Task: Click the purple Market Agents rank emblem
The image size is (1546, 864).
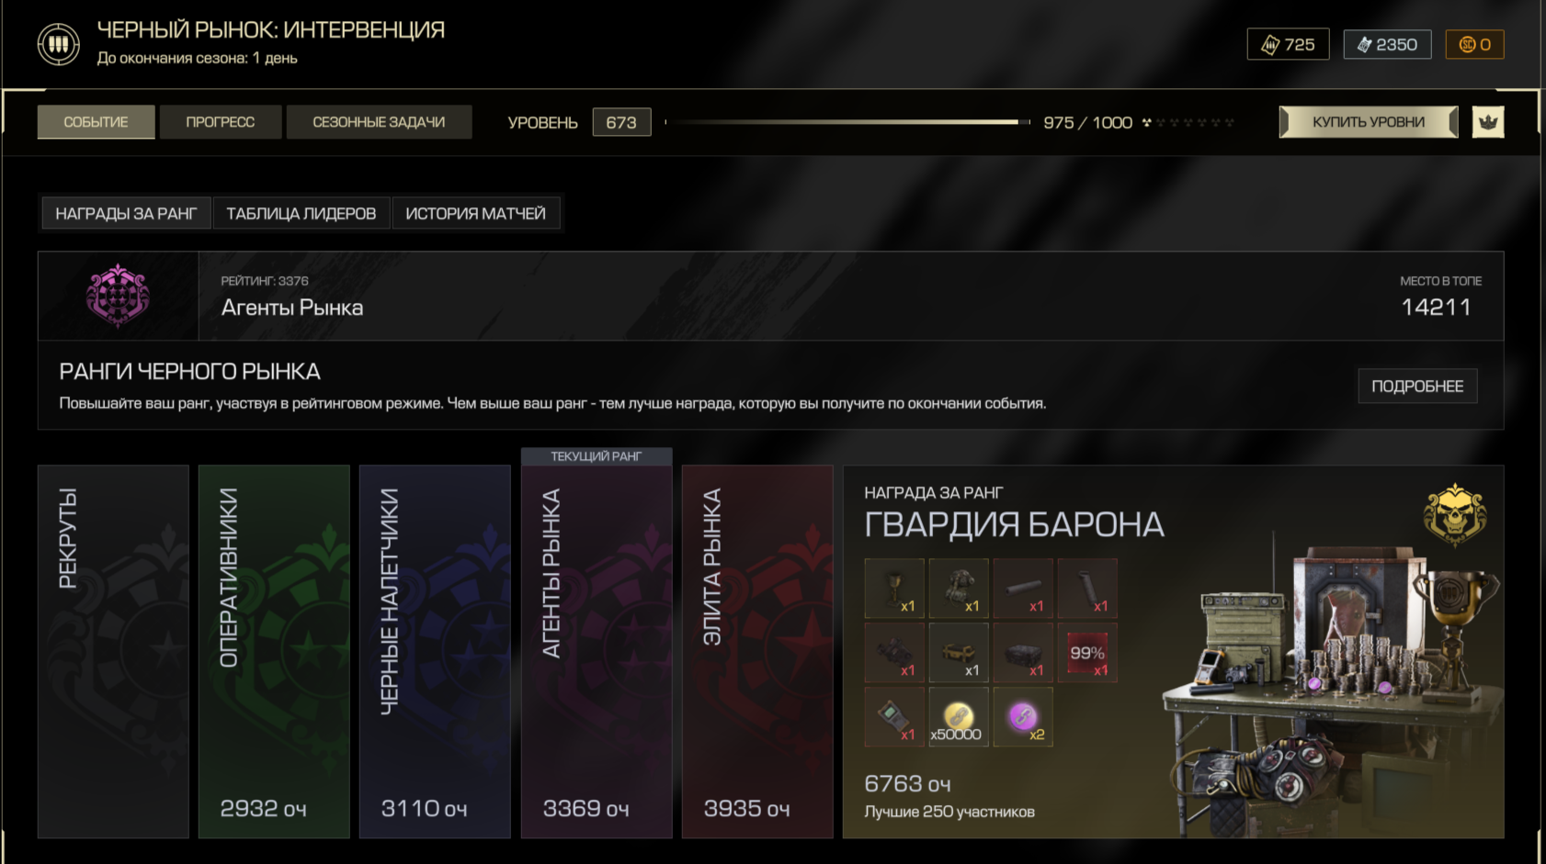Action: (118, 296)
